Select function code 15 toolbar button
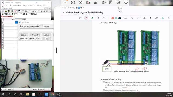The image size is (173, 97). click(38, 11)
